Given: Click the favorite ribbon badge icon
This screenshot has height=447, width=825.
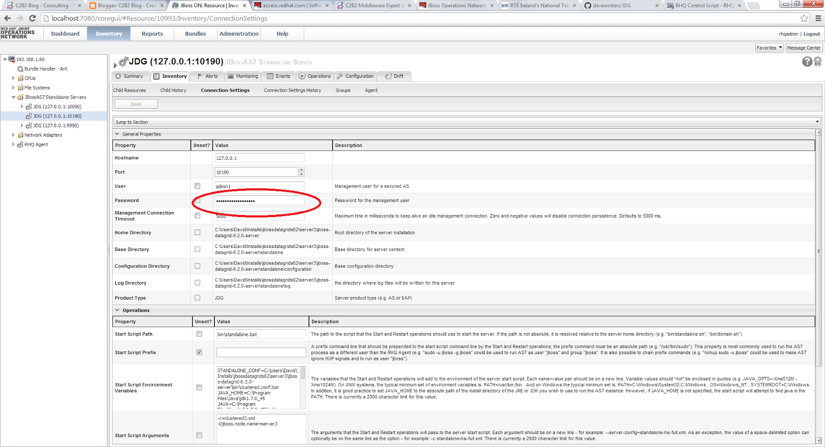Looking at the screenshot, I should click(818, 62).
